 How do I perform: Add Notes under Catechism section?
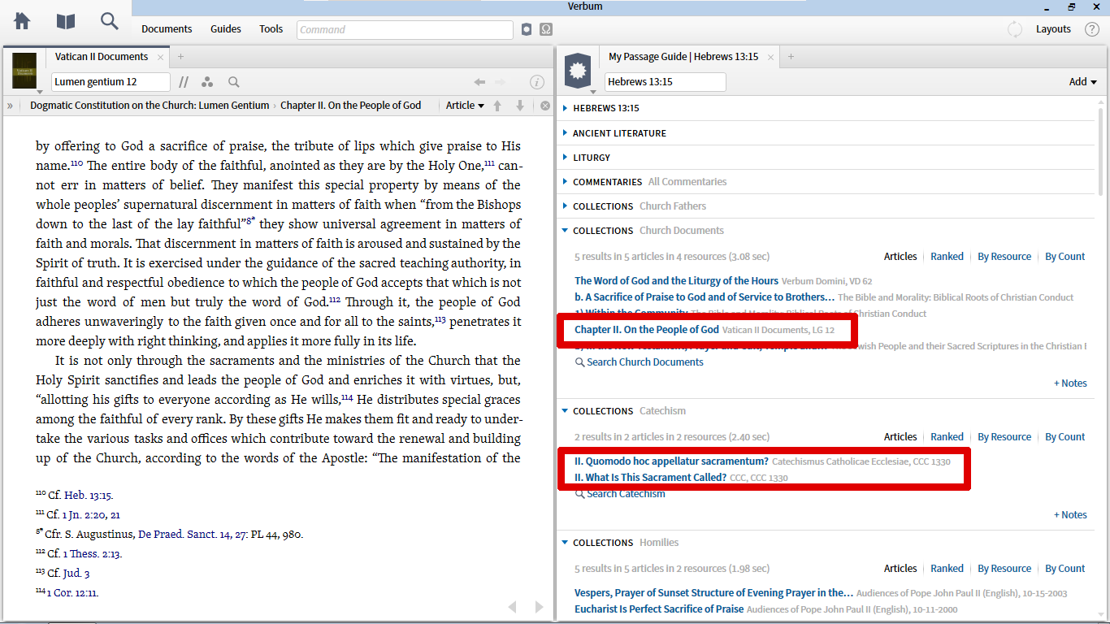[1070, 515]
